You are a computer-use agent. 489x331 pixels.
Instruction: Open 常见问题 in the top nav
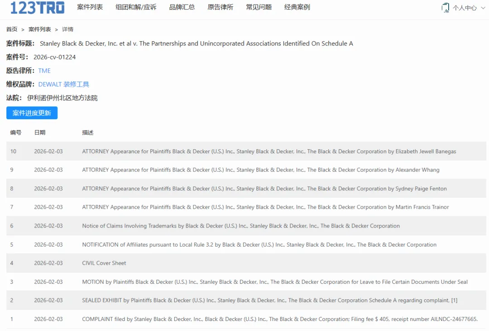259,7
